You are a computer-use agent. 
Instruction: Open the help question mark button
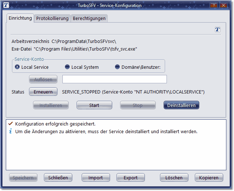tap(214, 5)
